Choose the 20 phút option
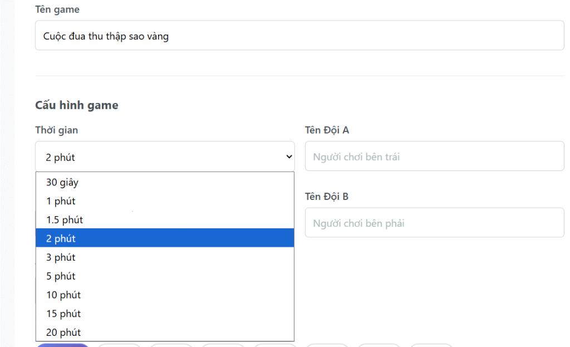The image size is (570, 347). coord(165,332)
